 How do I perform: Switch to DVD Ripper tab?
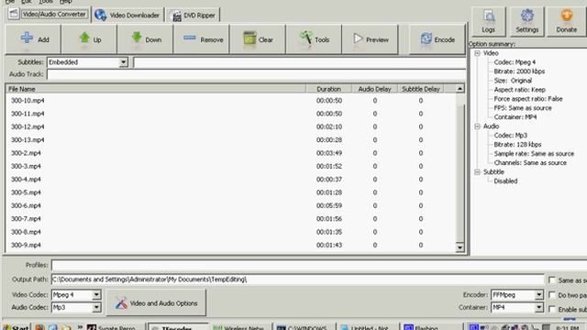click(193, 16)
